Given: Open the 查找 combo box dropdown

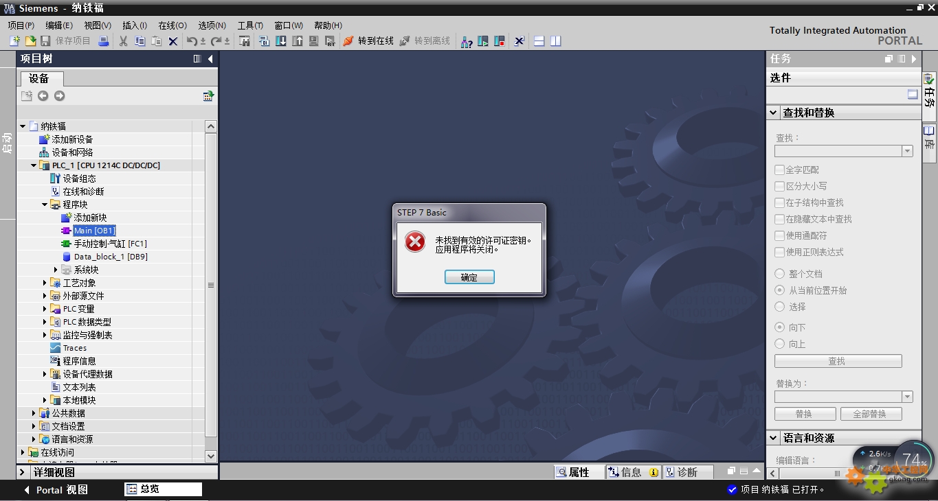Looking at the screenshot, I should 907,151.
